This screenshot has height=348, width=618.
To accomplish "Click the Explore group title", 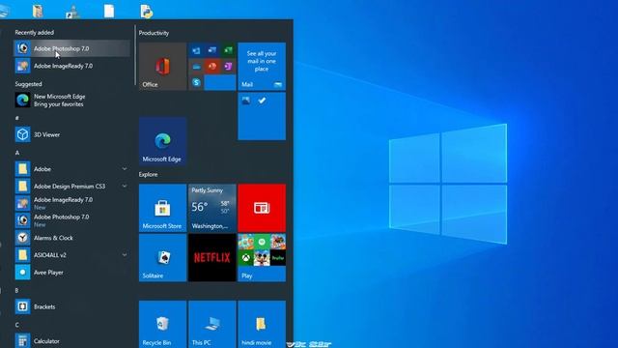I will point(148,174).
